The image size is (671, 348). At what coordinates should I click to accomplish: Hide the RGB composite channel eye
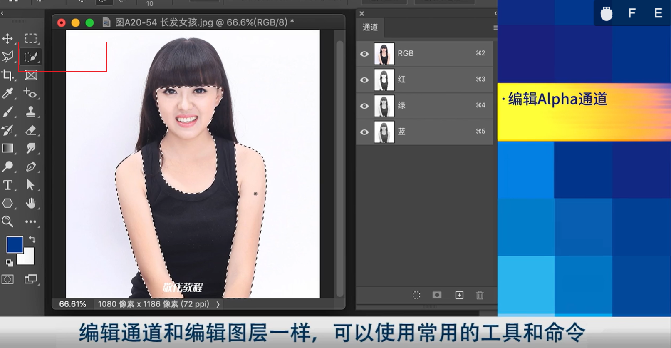click(x=364, y=54)
